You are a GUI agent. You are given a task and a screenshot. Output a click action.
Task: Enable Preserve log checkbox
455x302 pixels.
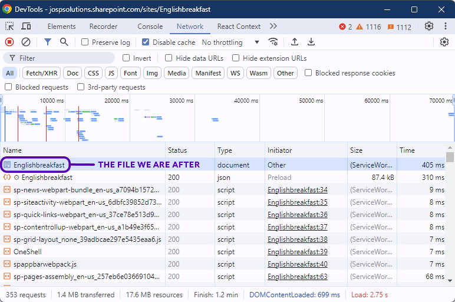pyautogui.click(x=85, y=42)
